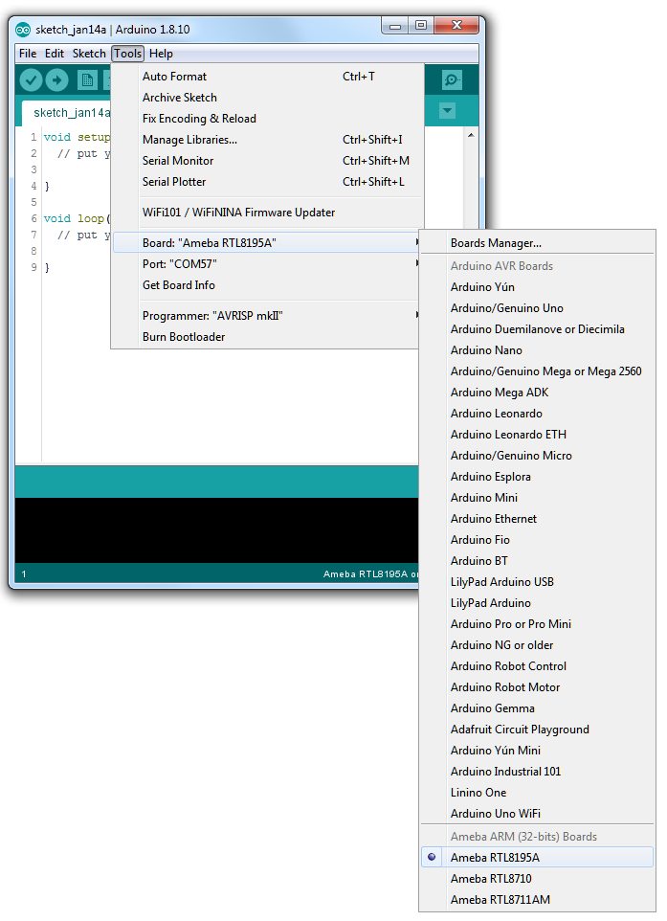Select Arduino/Genuino Micro
Image resolution: width=667 pixels, height=921 pixels.
(x=537, y=456)
